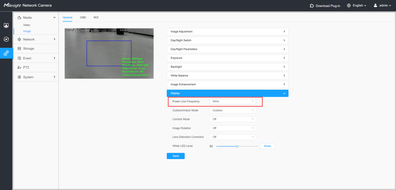Screen dimensions: 396x190
Task: Save the display settings
Action: click(x=176, y=156)
